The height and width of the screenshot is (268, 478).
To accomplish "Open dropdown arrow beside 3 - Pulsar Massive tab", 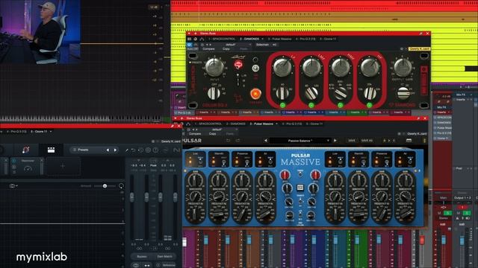I will pos(276,124).
